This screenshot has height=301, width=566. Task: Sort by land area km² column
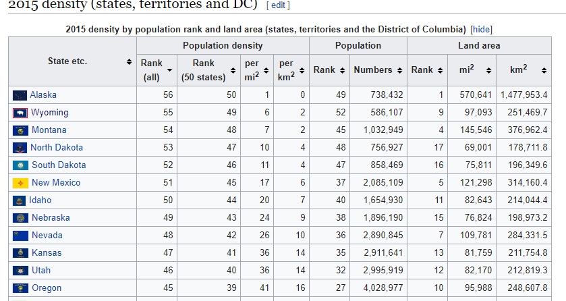[543, 70]
